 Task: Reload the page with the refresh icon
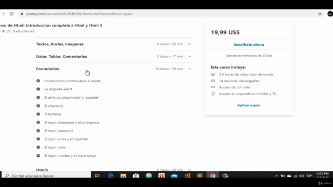(x=11, y=14)
